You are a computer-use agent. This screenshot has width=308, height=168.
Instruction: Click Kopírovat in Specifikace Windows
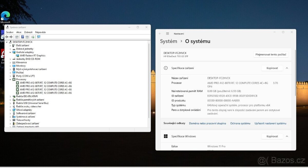pos(272,136)
